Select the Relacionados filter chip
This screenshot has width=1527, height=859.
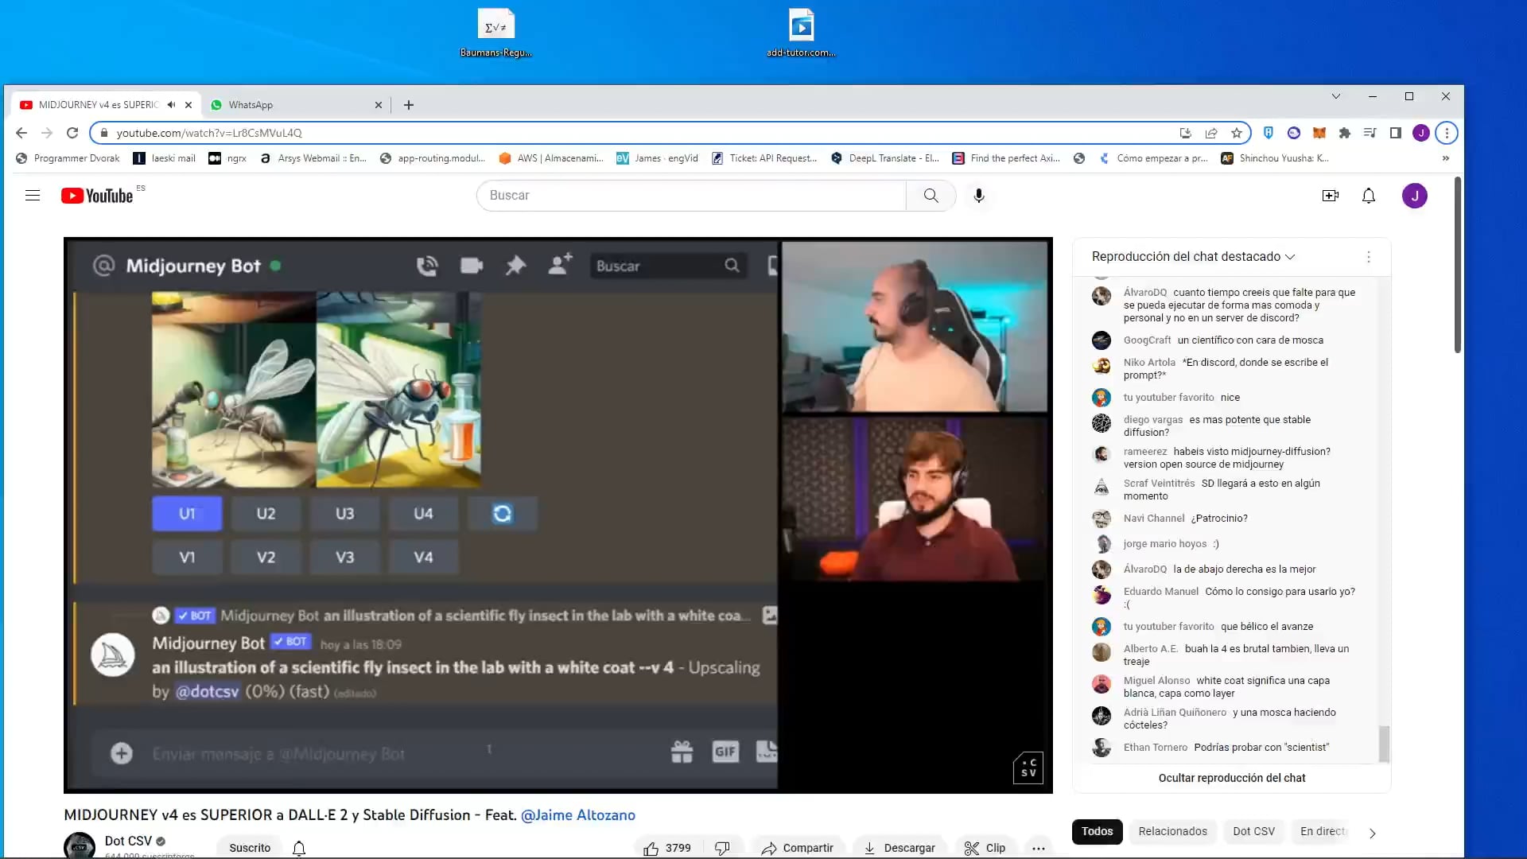click(1172, 831)
